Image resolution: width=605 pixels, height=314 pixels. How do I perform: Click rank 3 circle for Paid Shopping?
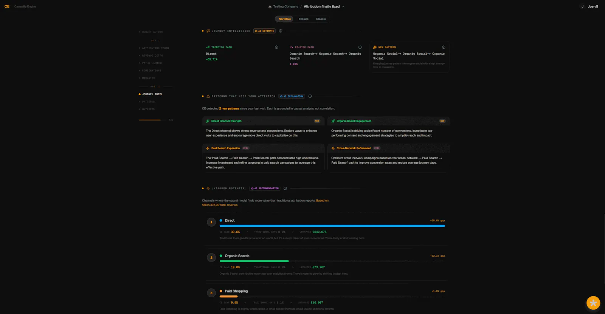point(211,293)
